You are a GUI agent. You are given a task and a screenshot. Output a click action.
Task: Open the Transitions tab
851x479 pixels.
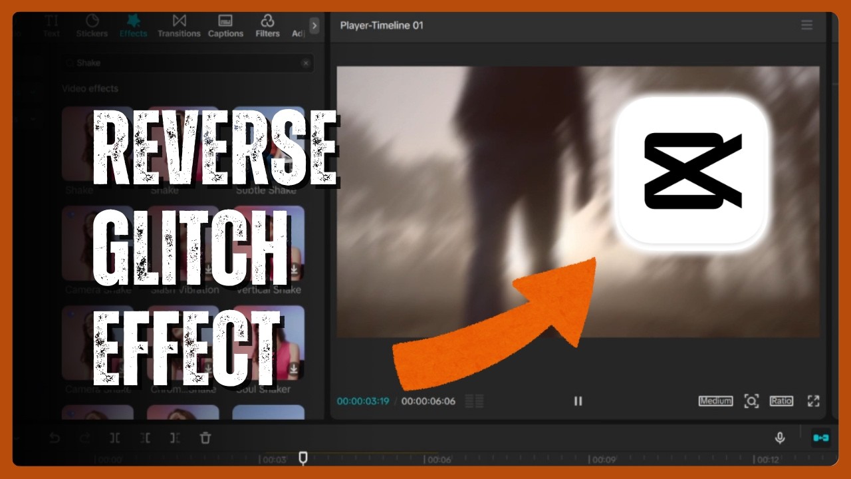pos(179,26)
